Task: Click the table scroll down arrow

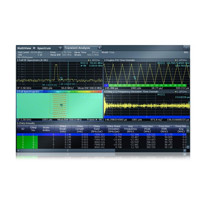Action: pyautogui.click(x=188, y=147)
